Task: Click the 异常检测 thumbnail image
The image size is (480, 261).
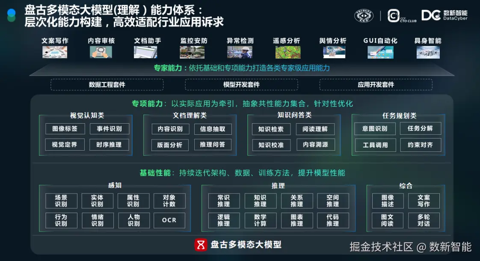Action: pyautogui.click(x=240, y=52)
